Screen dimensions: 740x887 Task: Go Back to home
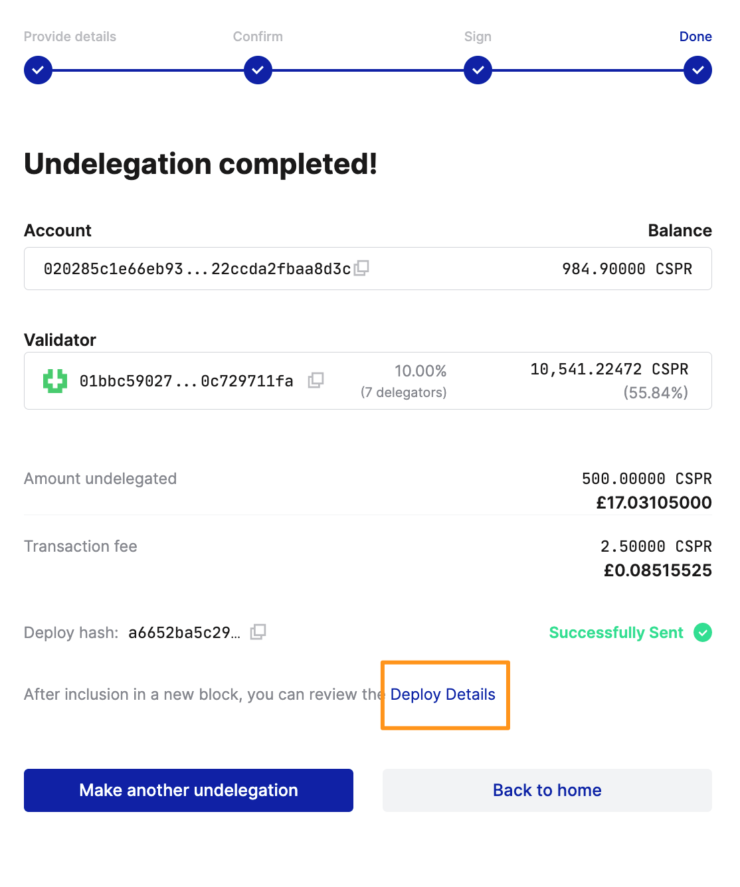pos(547,790)
